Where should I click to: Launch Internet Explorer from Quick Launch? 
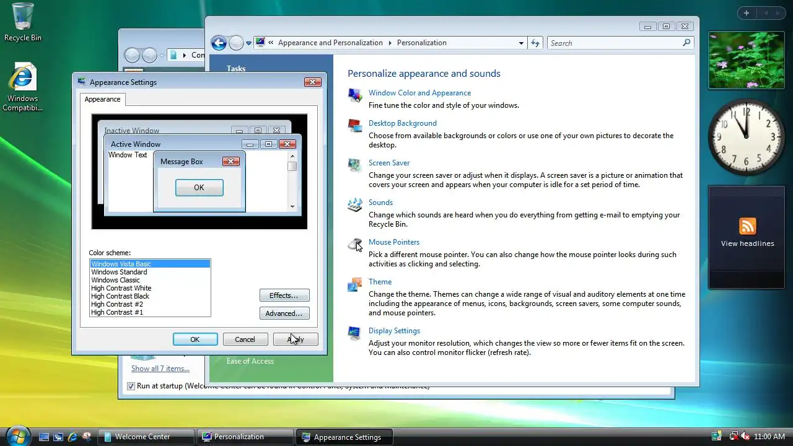tap(72, 437)
